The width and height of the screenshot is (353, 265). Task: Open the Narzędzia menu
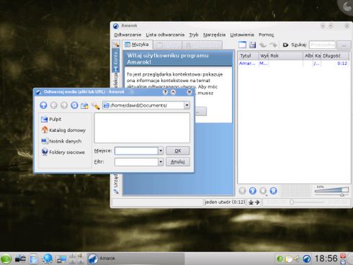tap(214, 35)
